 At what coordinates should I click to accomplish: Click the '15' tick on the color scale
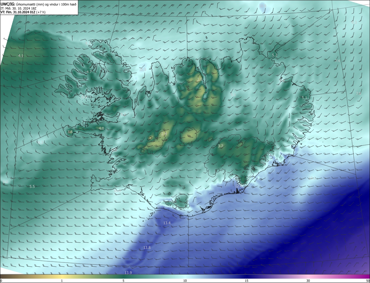(x=247, y=281)
